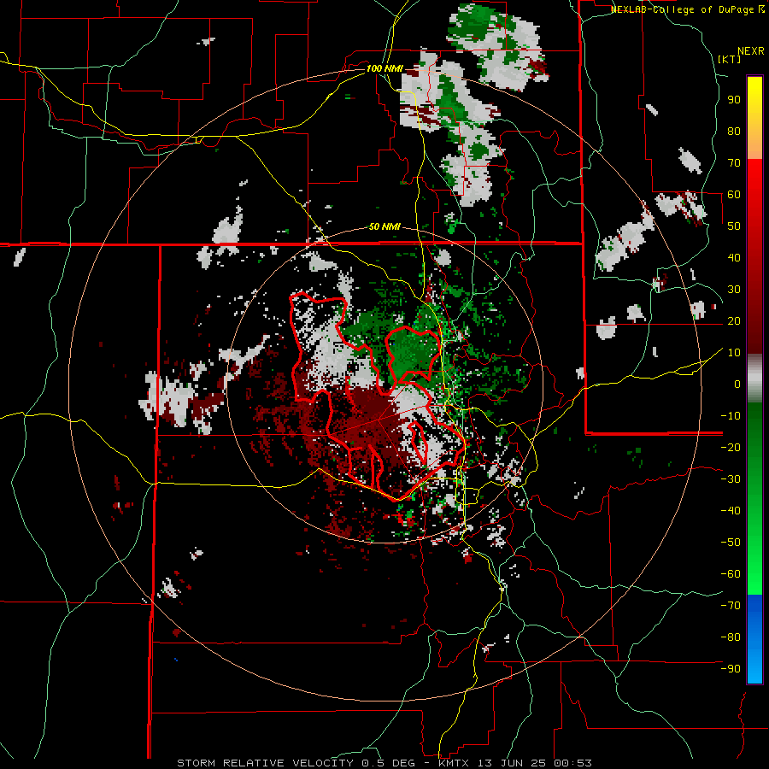The width and height of the screenshot is (769, 769).
Task: Click the 0 value on velocity scale
Action: tap(737, 384)
